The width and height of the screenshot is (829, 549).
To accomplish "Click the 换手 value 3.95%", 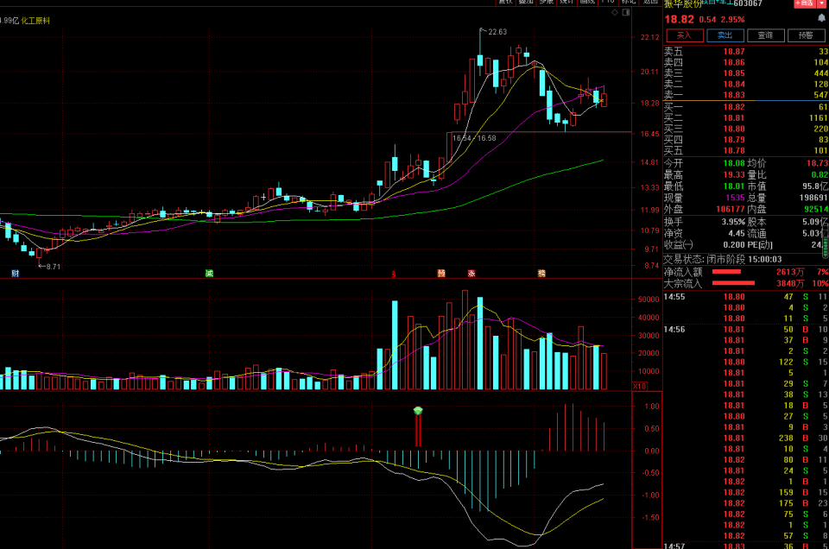I will click(x=733, y=222).
